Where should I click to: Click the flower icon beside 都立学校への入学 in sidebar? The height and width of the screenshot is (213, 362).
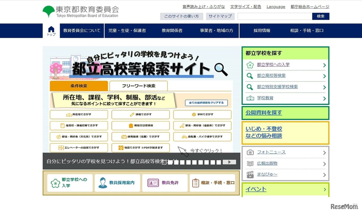pos(250,65)
